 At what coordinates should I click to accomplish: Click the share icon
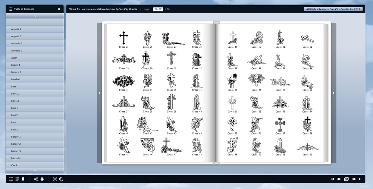tap(36, 179)
